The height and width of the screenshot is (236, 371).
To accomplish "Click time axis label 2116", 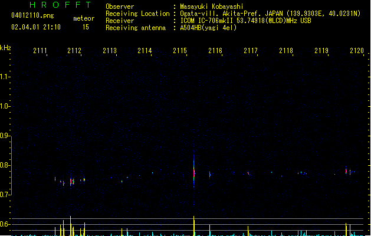I will [215, 51].
